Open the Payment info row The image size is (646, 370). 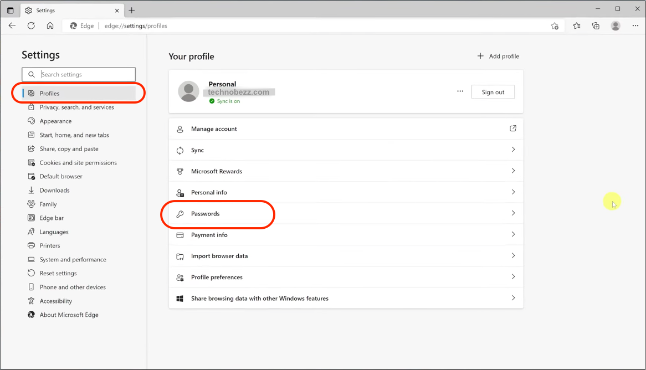[346, 235]
